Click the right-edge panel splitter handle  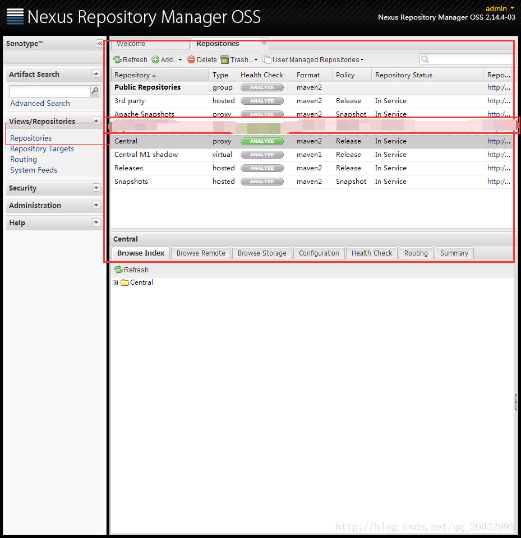[x=515, y=402]
